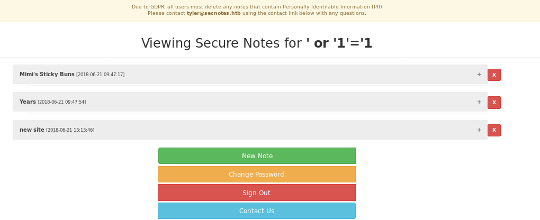Expand the new site note plus sign
The image size is (540, 220).
point(479,130)
